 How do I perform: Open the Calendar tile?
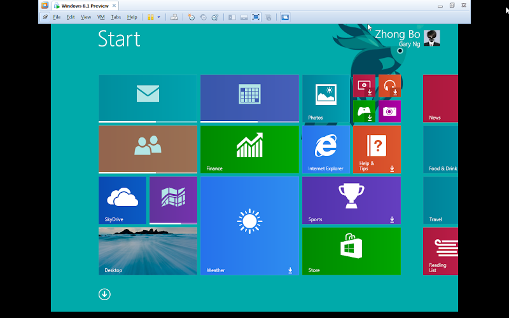pyautogui.click(x=249, y=99)
